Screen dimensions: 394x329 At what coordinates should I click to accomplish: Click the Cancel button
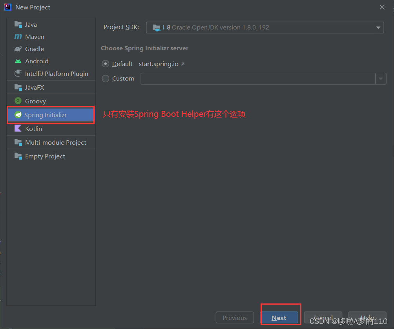(x=323, y=318)
